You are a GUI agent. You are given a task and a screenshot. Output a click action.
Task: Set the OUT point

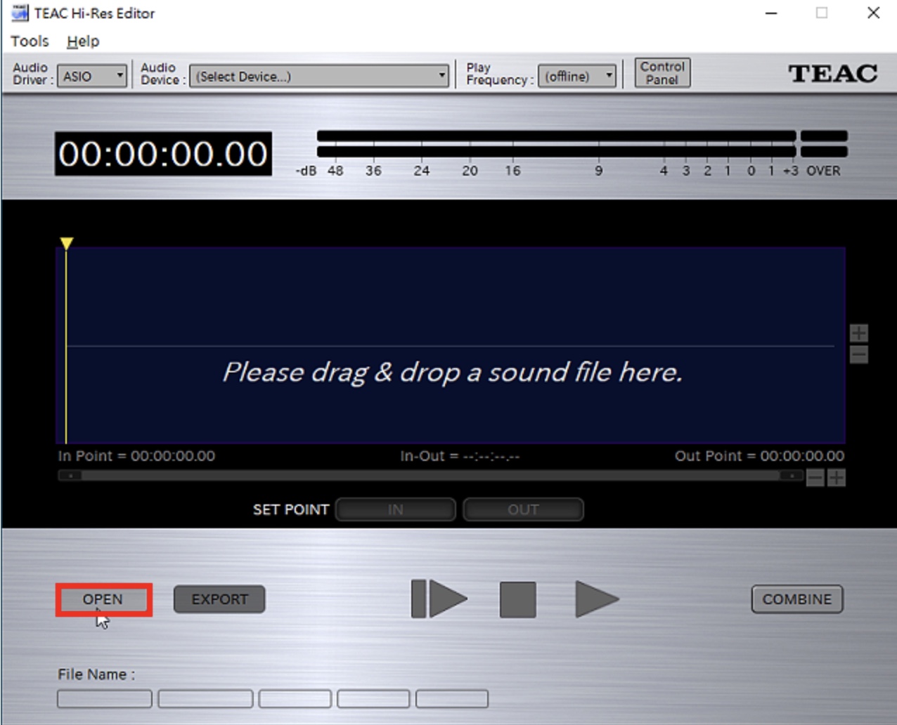coord(523,509)
